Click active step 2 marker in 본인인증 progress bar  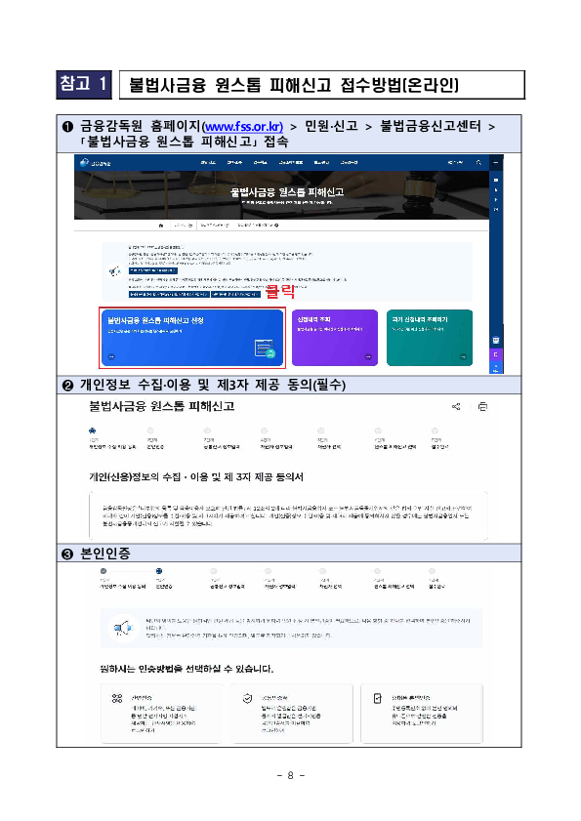[x=159, y=571]
